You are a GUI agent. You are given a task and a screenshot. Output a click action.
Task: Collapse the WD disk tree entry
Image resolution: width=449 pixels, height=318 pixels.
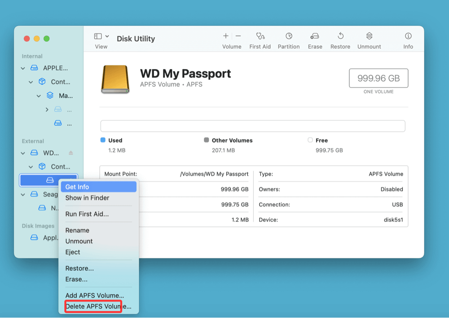pyautogui.click(x=22, y=152)
